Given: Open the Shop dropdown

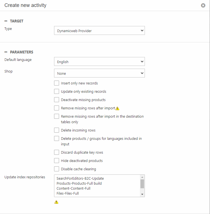Looking at the screenshot, I should tap(99, 73).
